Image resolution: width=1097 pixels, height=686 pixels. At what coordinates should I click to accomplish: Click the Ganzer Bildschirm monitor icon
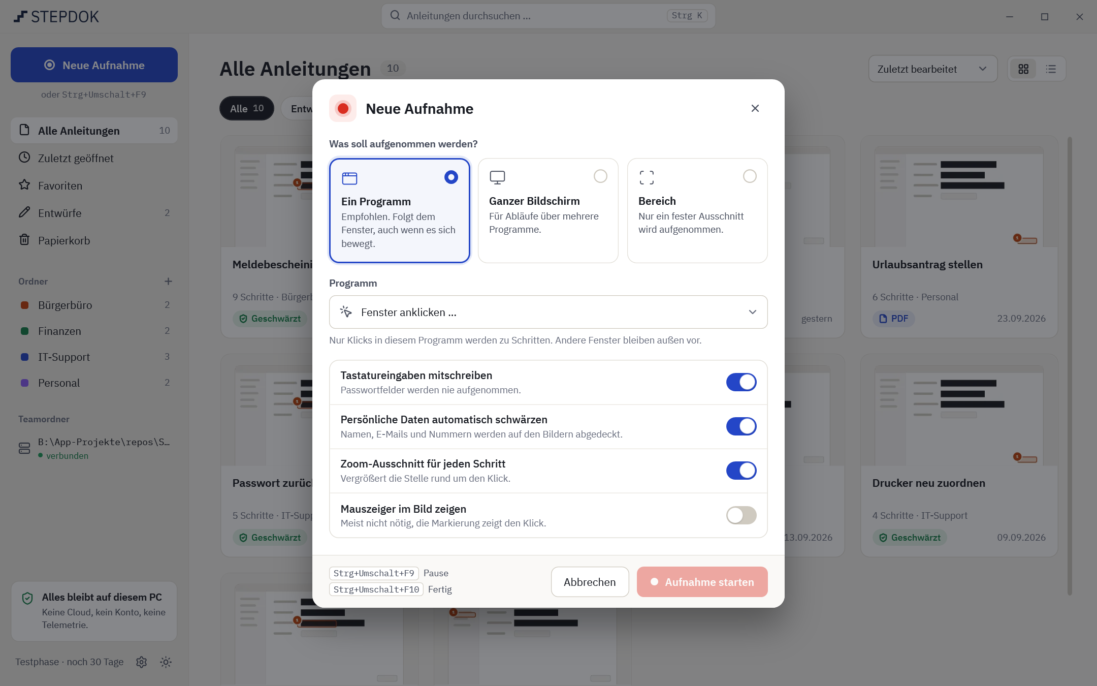click(x=497, y=177)
